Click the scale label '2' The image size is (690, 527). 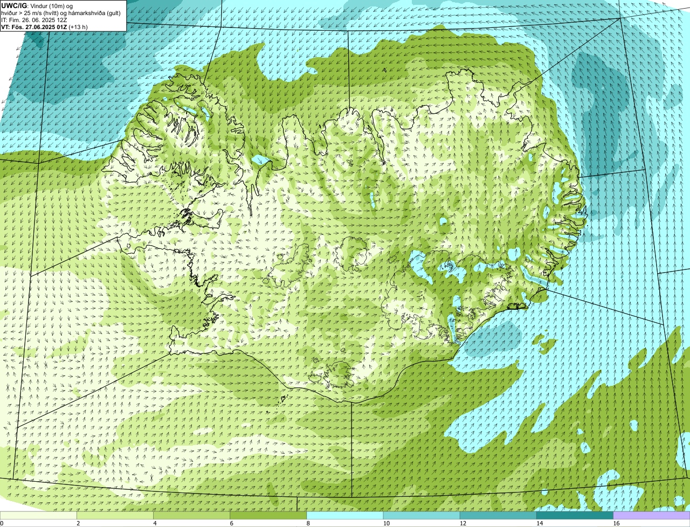(78, 523)
